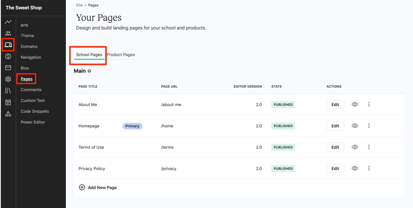413x208 pixels.
Task: Click the Editor Version column header
Action: coord(248,86)
